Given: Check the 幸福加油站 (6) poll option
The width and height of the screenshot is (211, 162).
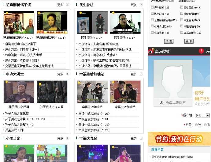Looking at the screenshot, I should pyautogui.click(x=182, y=26).
